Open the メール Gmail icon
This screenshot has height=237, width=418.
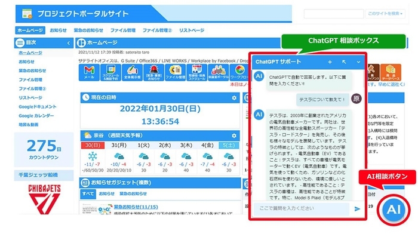[x=89, y=72]
